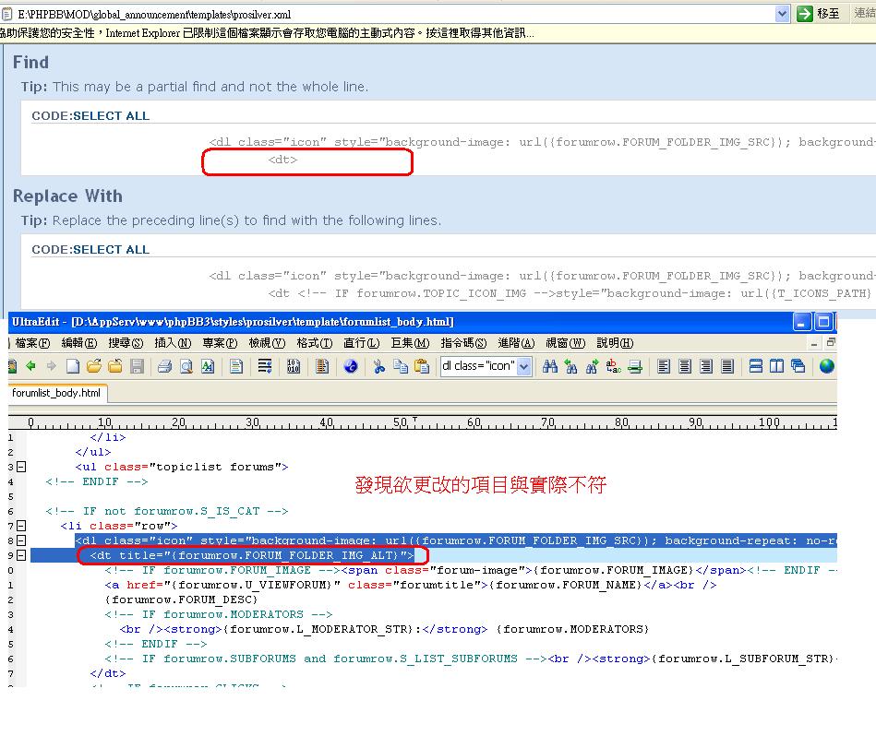Tile windows vertically with the toolbar icon
The height and width of the screenshot is (736, 876).
click(x=776, y=366)
